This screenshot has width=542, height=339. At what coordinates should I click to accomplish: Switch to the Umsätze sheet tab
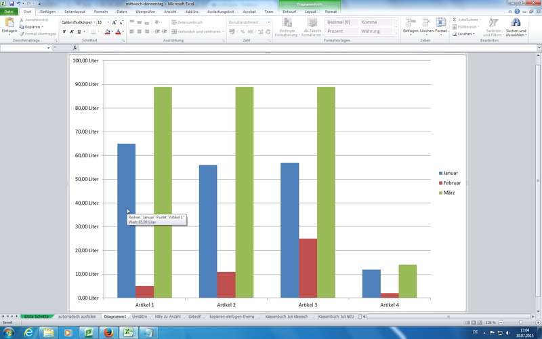(140, 317)
